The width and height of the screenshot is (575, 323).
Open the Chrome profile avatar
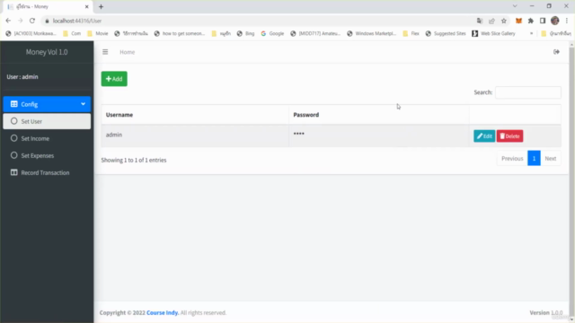click(x=555, y=21)
